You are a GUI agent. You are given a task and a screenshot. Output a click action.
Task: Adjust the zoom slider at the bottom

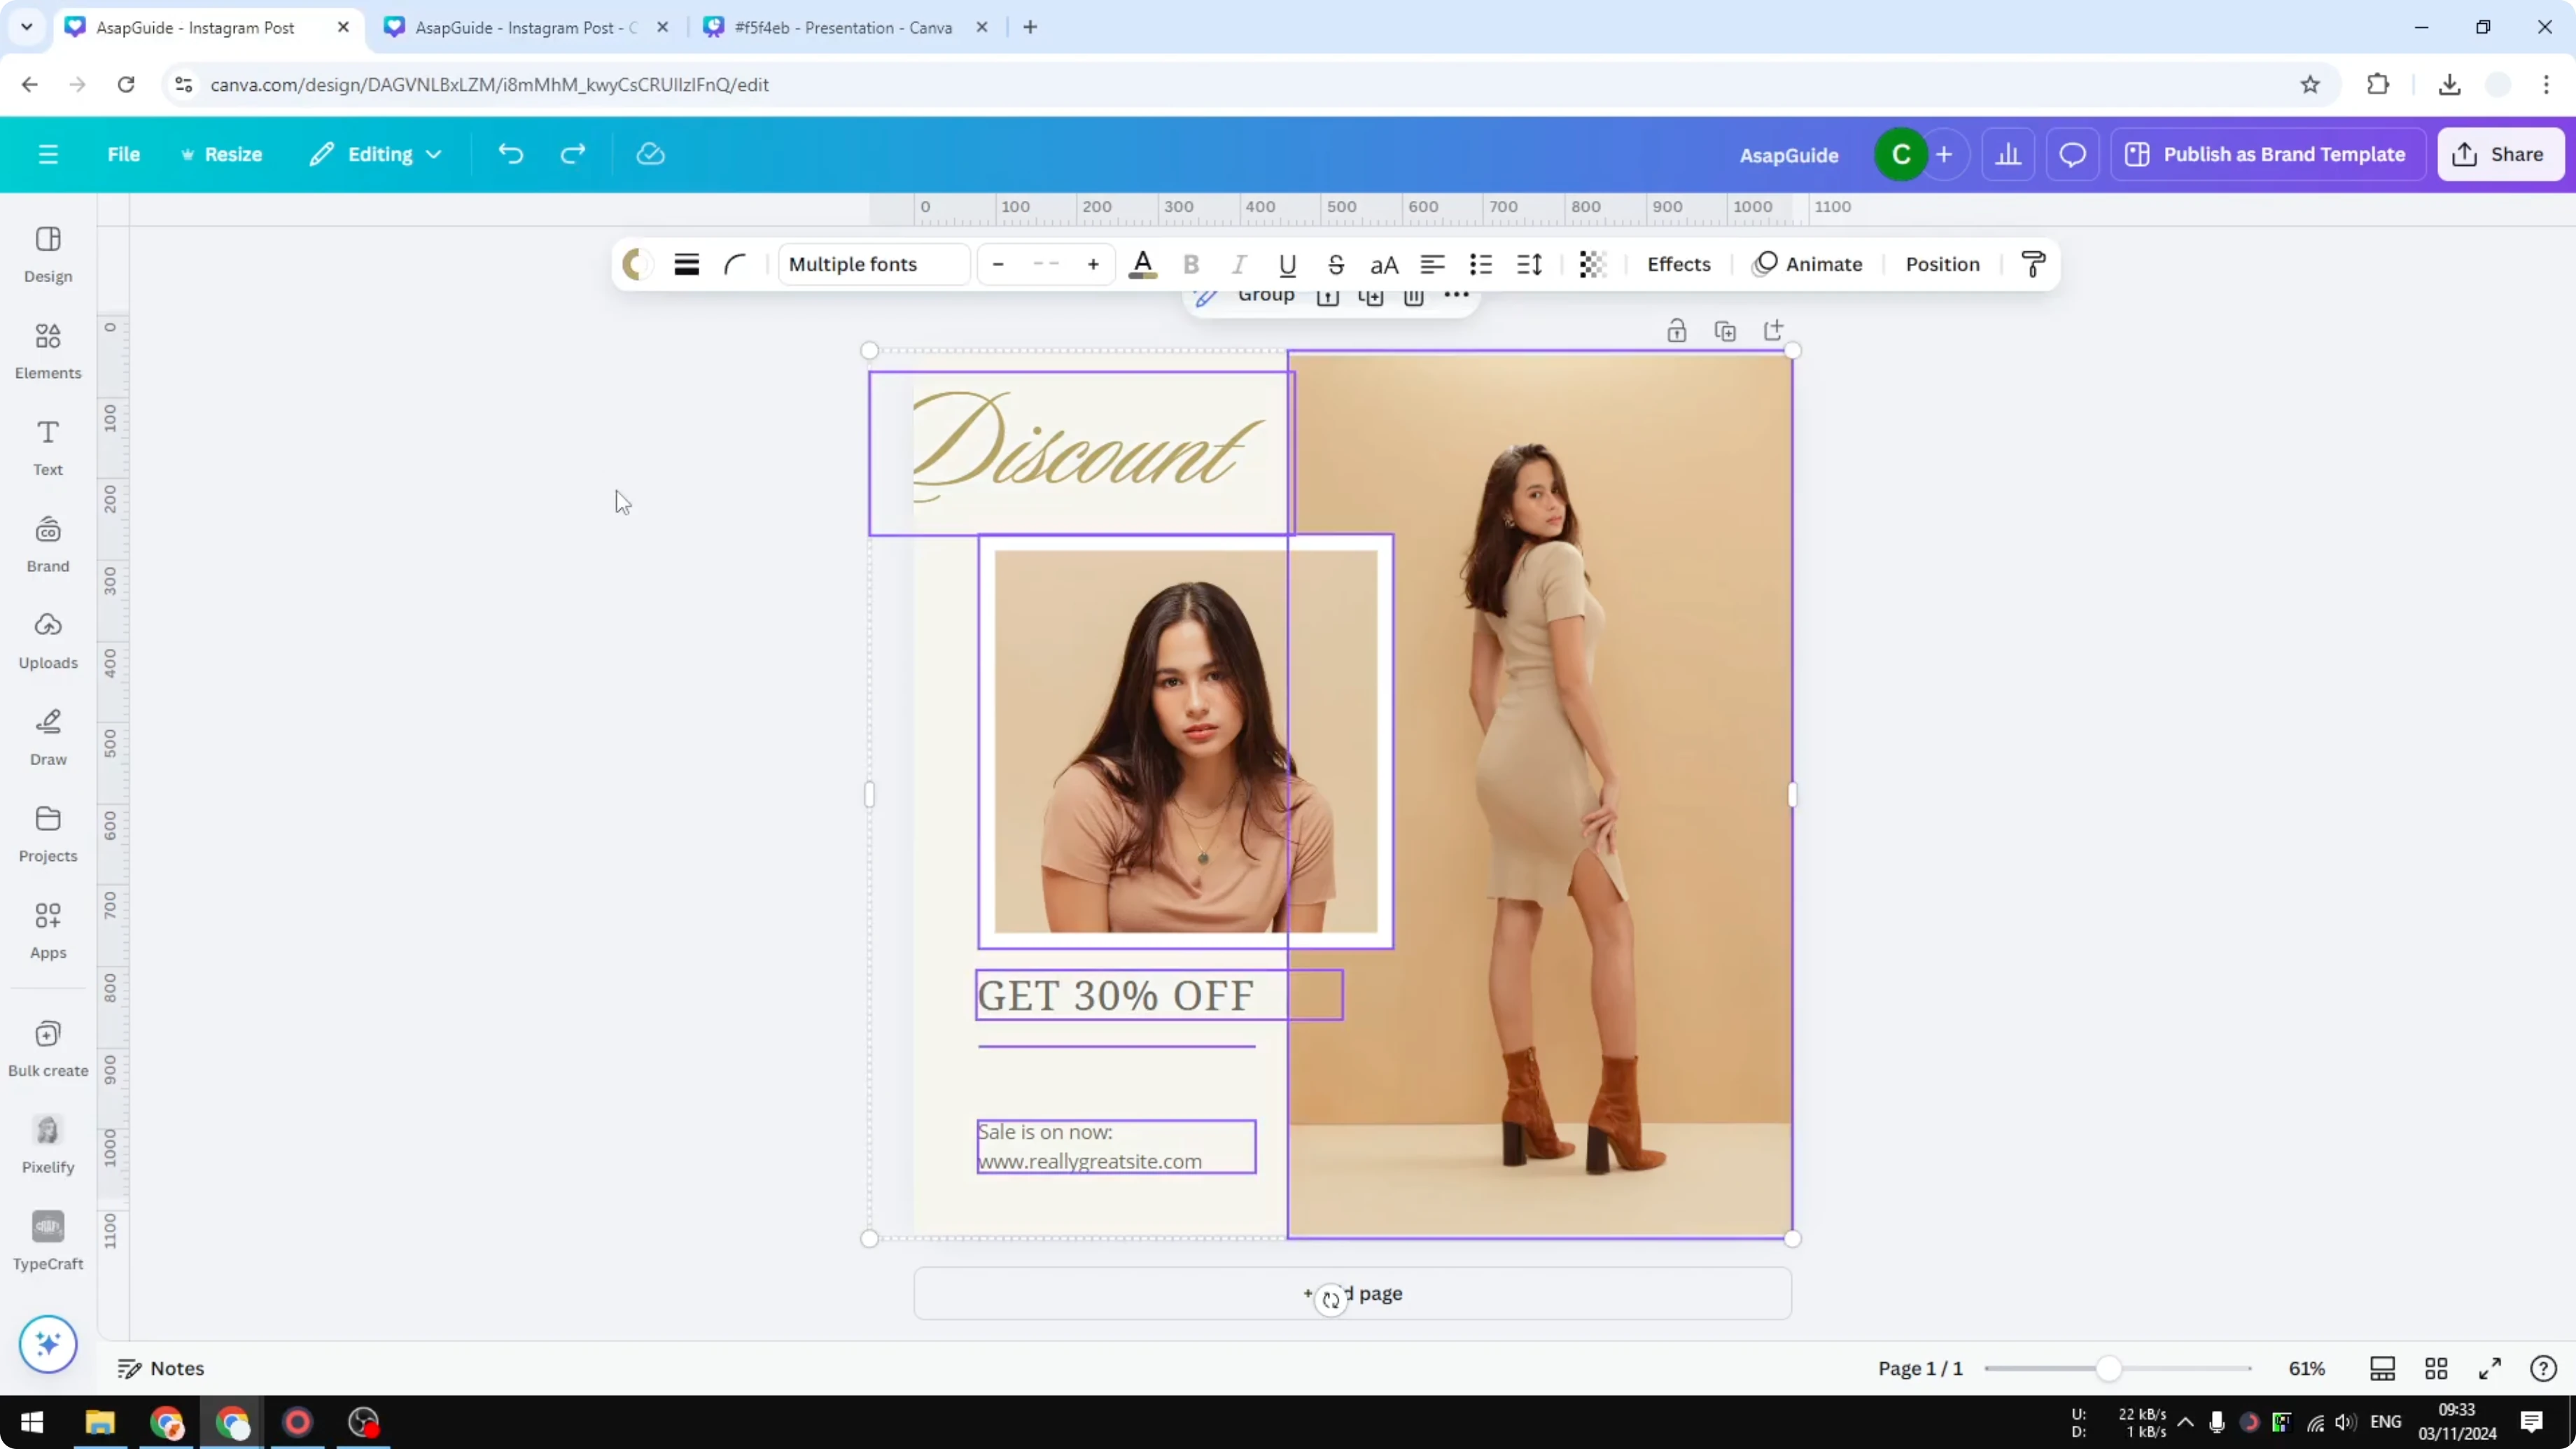click(2110, 1368)
